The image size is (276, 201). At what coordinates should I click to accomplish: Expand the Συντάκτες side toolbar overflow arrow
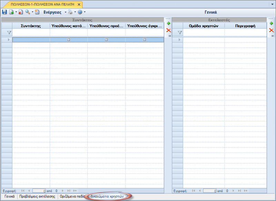pos(169,36)
